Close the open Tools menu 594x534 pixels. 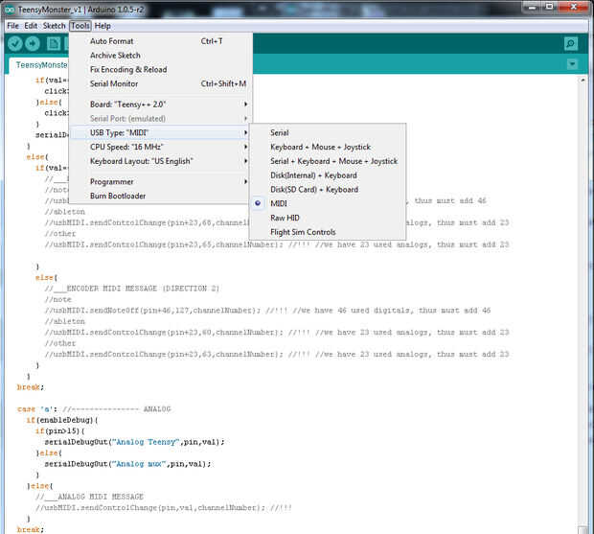click(80, 26)
